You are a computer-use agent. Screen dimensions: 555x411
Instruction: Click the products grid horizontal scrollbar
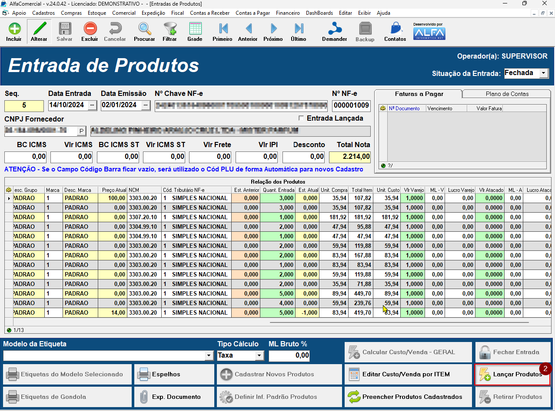point(399,322)
